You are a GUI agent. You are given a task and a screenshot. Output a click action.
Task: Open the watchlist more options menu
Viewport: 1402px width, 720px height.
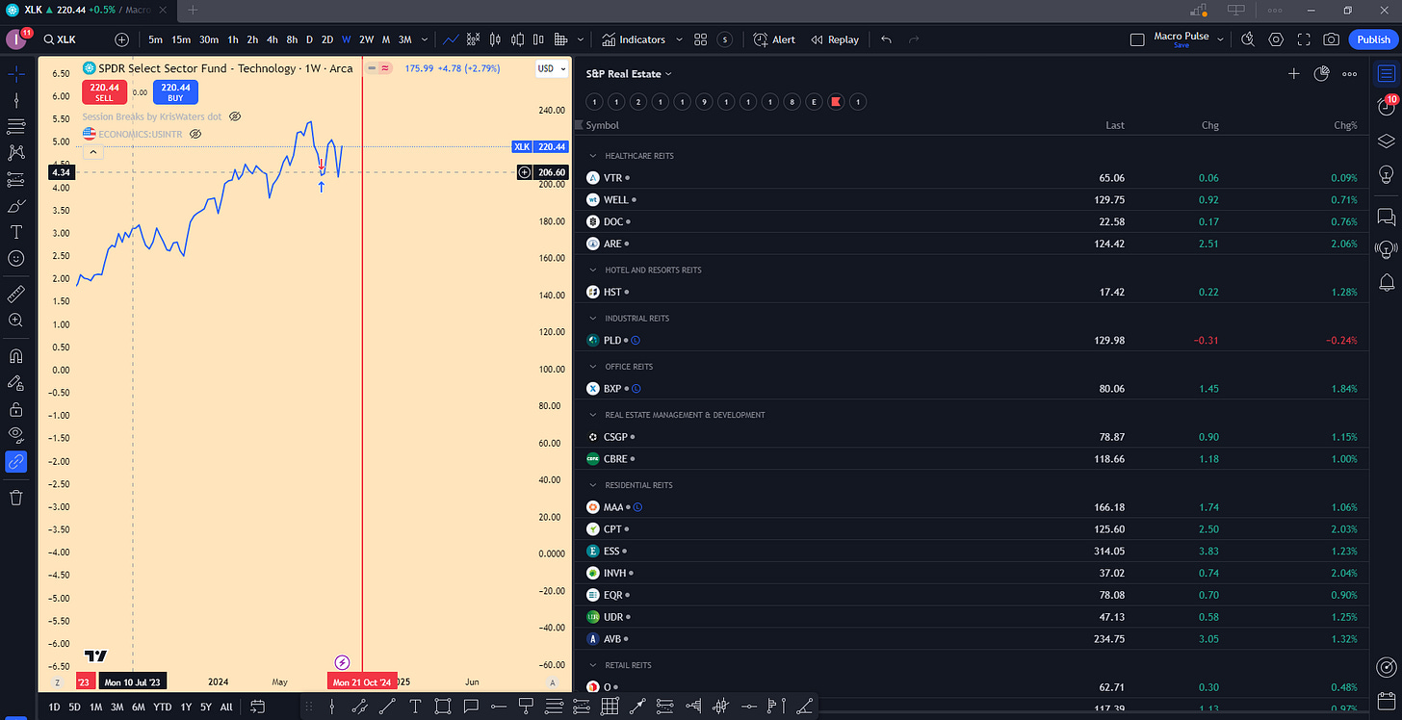1349,73
